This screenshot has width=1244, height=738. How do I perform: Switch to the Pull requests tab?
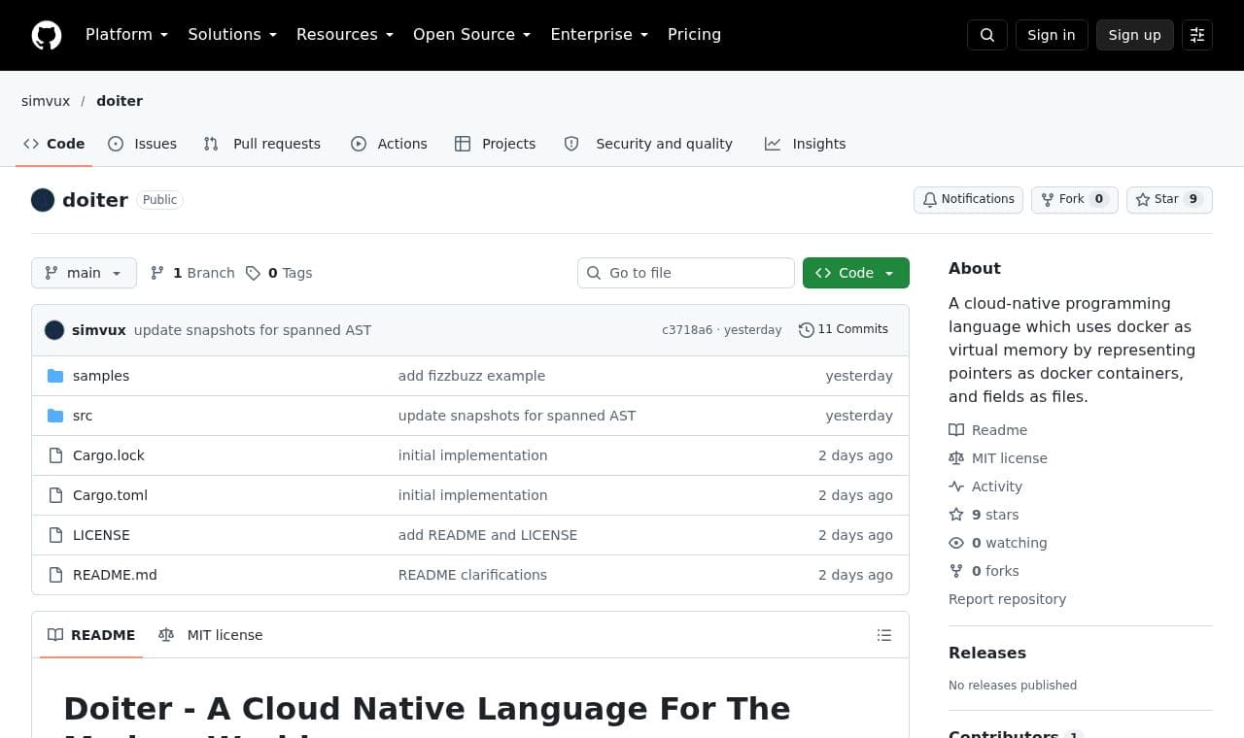point(262,144)
